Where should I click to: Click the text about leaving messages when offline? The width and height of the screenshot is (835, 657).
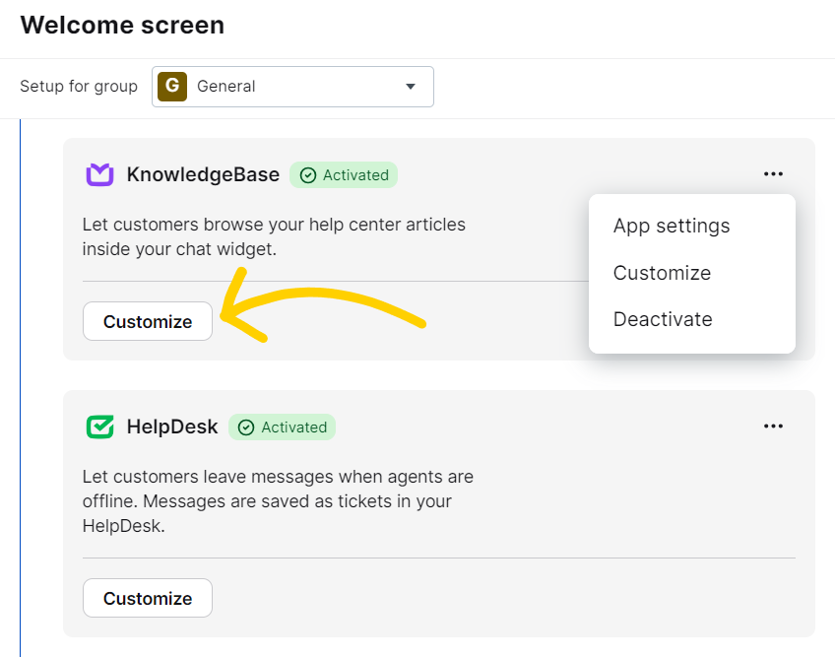(278, 500)
